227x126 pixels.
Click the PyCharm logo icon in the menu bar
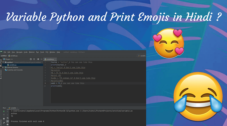(x=1, y=52)
